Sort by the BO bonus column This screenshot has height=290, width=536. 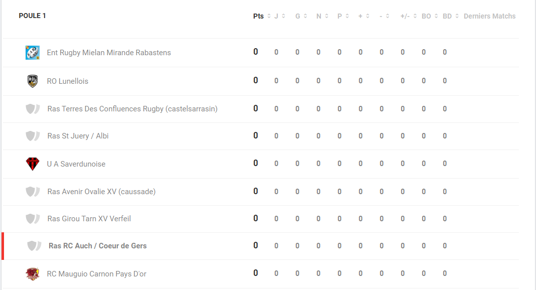(436, 16)
